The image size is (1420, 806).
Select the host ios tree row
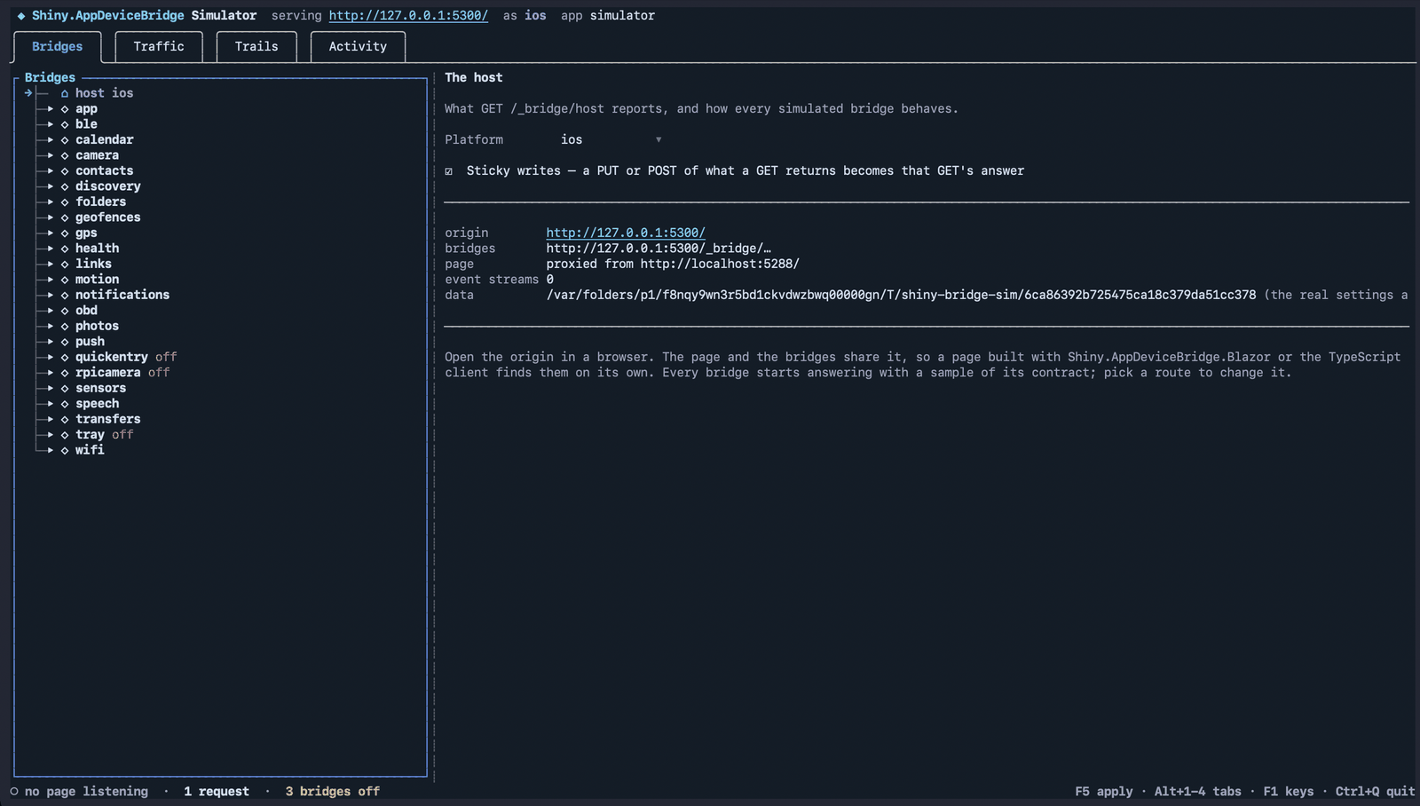104,92
